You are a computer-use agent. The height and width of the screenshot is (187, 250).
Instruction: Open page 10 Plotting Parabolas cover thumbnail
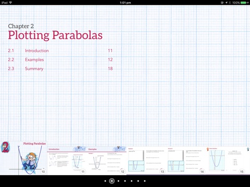pos(23,158)
